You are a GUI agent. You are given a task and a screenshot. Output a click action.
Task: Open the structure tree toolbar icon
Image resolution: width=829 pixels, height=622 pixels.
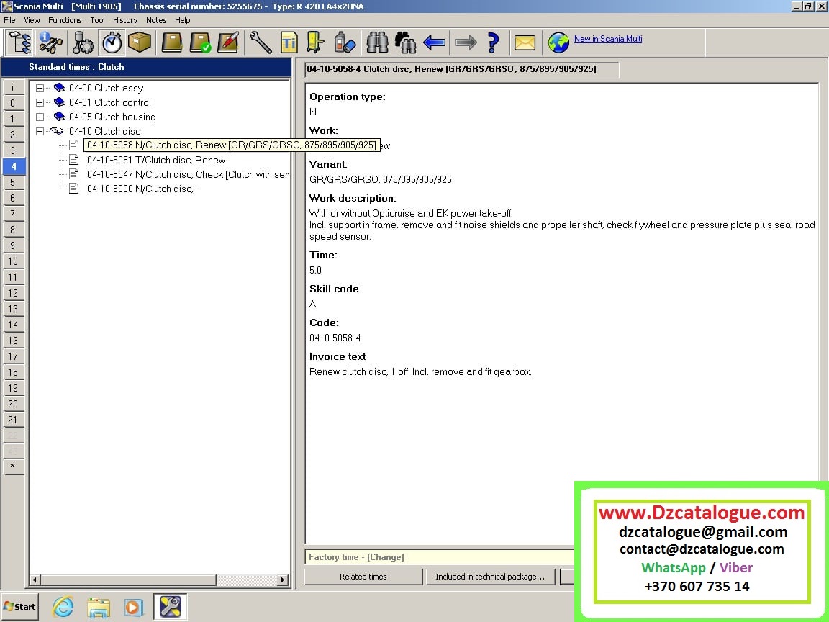[x=20, y=43]
